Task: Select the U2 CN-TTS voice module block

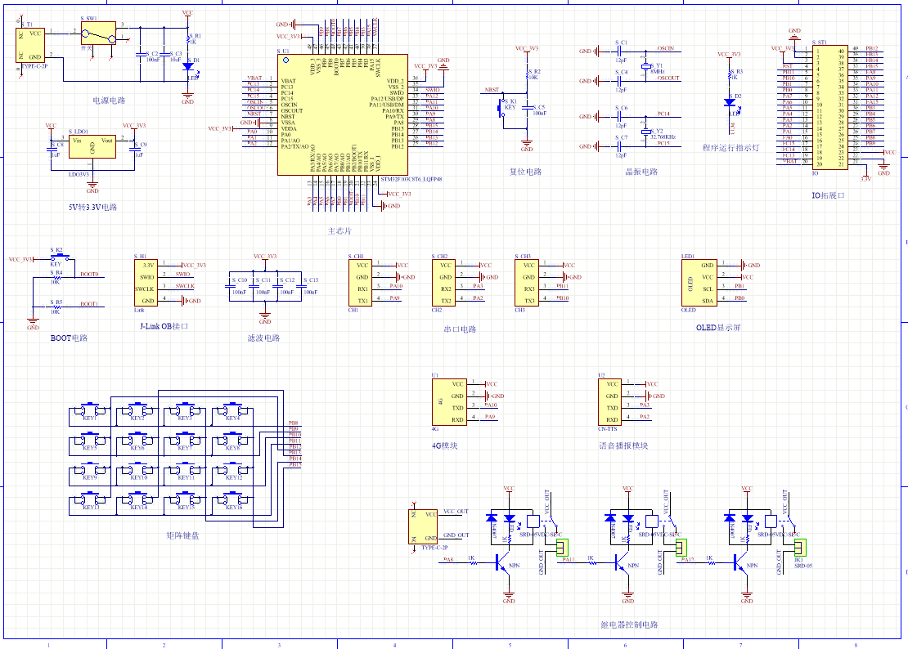Action: [x=609, y=402]
